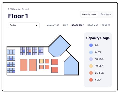The image size is (119, 94).
Task: Click the 50%+ red legend swatch
Action: click(91, 80)
